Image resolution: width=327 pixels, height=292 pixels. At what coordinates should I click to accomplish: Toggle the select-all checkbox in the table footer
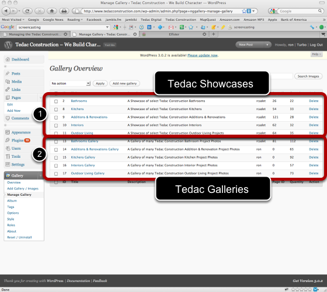point(56,182)
